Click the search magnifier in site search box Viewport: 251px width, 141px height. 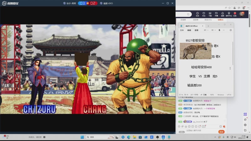click(188, 14)
